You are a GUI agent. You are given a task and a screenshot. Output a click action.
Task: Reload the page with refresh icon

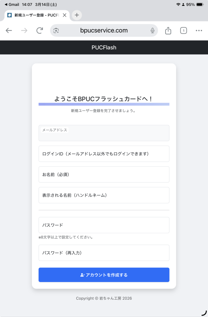40,30
